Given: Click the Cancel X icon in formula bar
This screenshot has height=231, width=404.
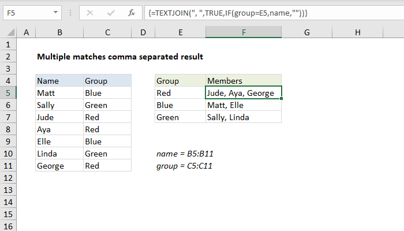Looking at the screenshot, I should click(x=89, y=12).
